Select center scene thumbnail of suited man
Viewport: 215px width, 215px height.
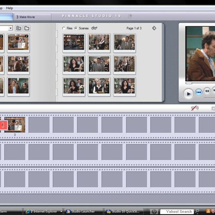tap(99, 65)
